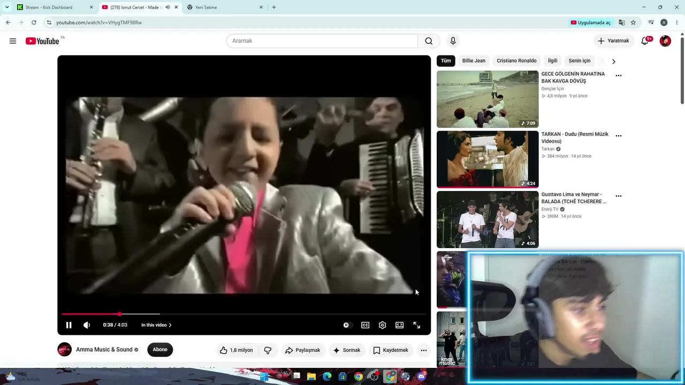685x385 pixels.
Task: Open the YouTube account avatar menu
Action: [665, 41]
